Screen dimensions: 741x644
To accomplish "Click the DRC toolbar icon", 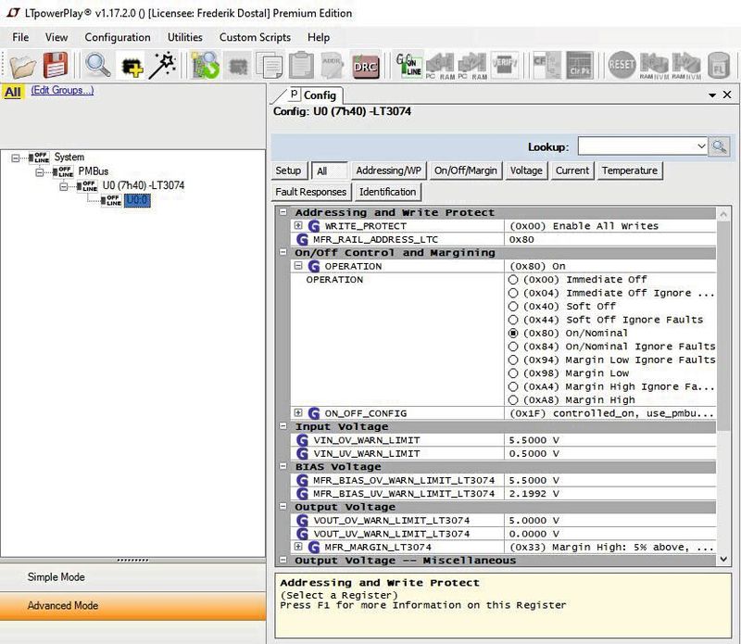I will [366, 65].
